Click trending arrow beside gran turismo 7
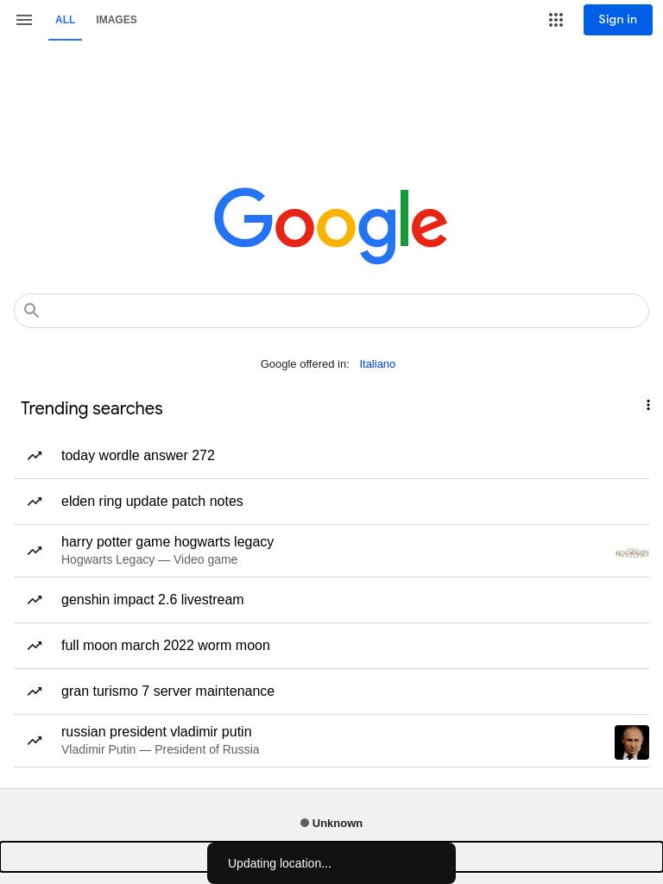The image size is (663, 884). (35, 691)
